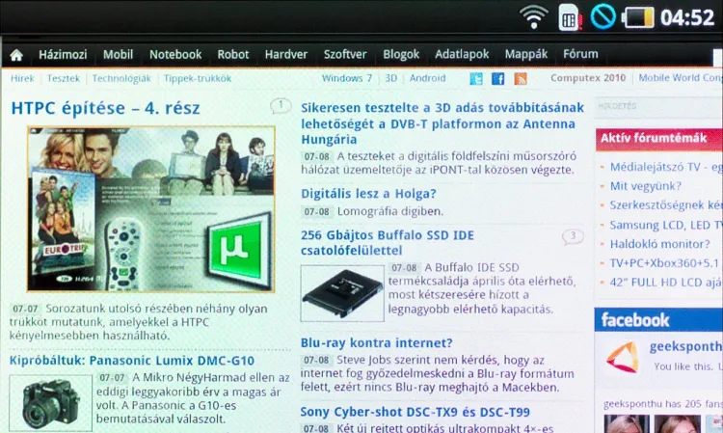Open the Windows 7 topic link
Screen dimensions: 723x433
coord(347,78)
